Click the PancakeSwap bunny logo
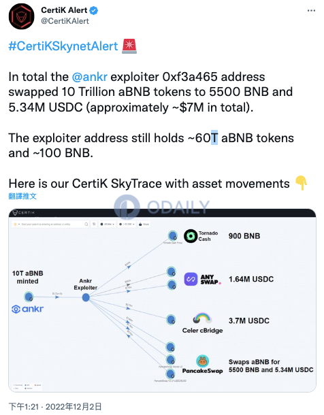 point(203,361)
